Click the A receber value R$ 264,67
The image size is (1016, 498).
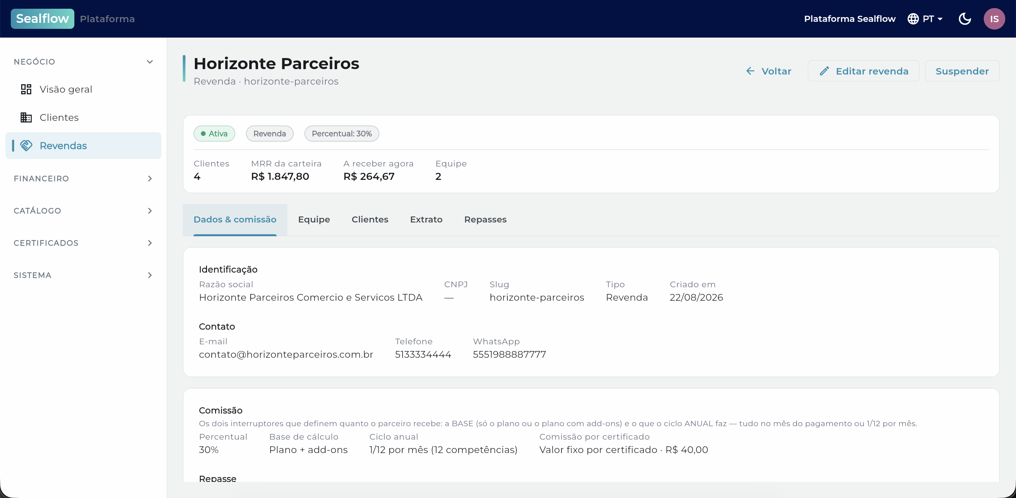(x=369, y=177)
